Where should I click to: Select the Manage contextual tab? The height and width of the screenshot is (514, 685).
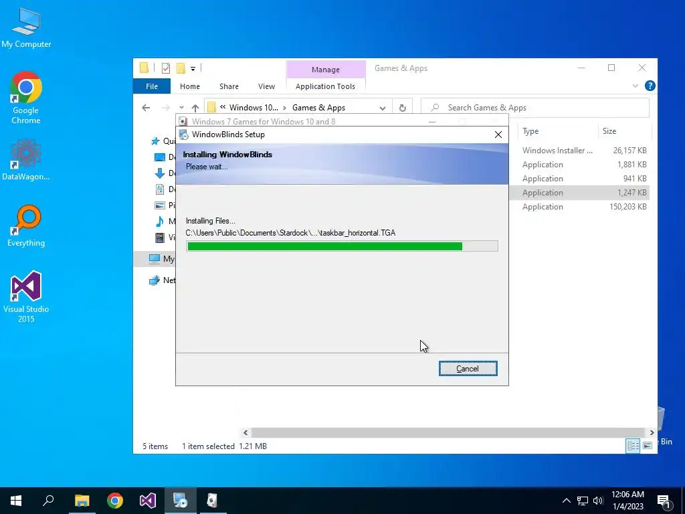(x=326, y=70)
